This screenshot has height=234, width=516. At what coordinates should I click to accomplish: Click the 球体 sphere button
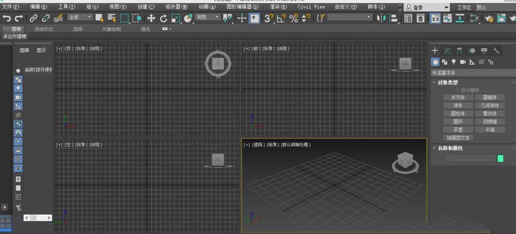tap(458, 106)
